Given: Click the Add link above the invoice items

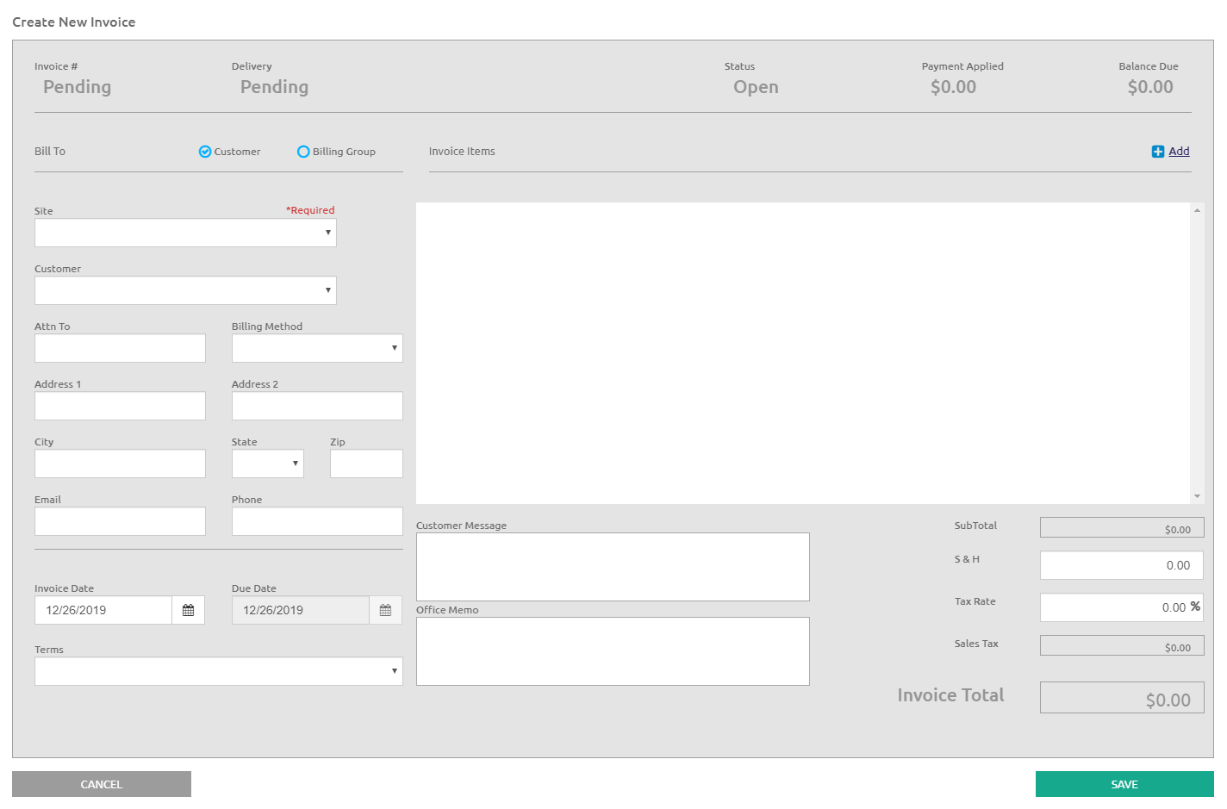Looking at the screenshot, I should [1179, 151].
